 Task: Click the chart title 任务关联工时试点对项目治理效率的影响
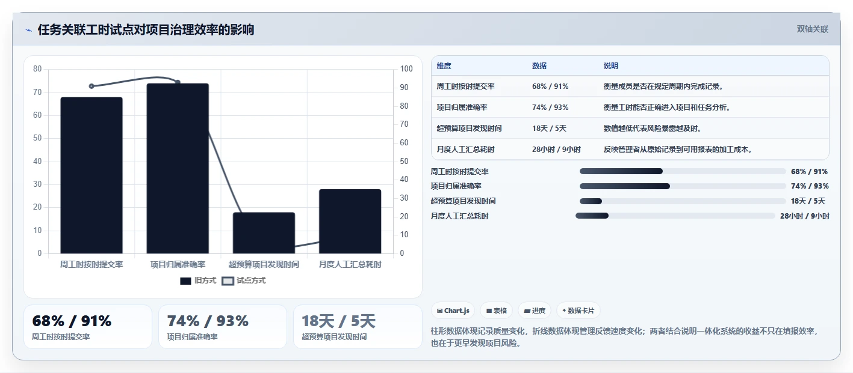(x=146, y=29)
